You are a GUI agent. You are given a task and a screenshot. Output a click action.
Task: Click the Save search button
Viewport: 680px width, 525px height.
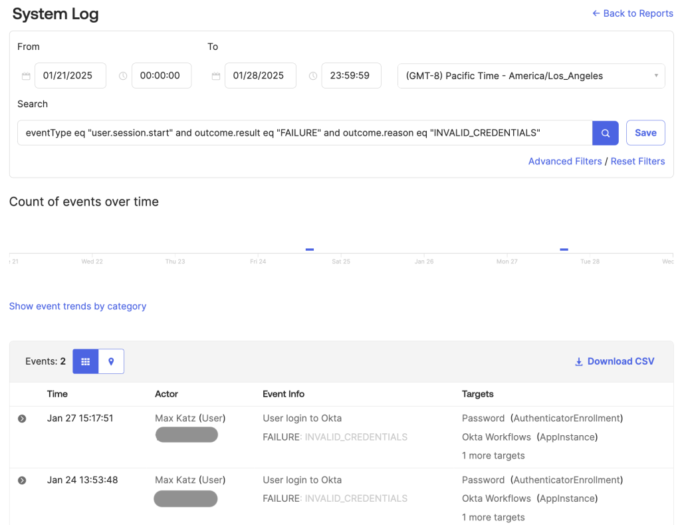click(x=645, y=133)
